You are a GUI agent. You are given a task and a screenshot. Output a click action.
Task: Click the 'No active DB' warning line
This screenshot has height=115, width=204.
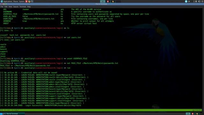tap(29, 73)
